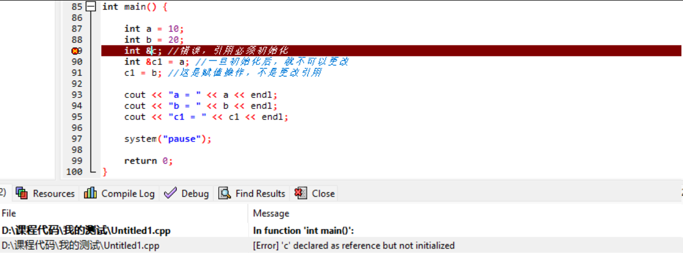This screenshot has width=683, height=253.
Task: Click the 'int main() {' line
Action: coord(135,7)
